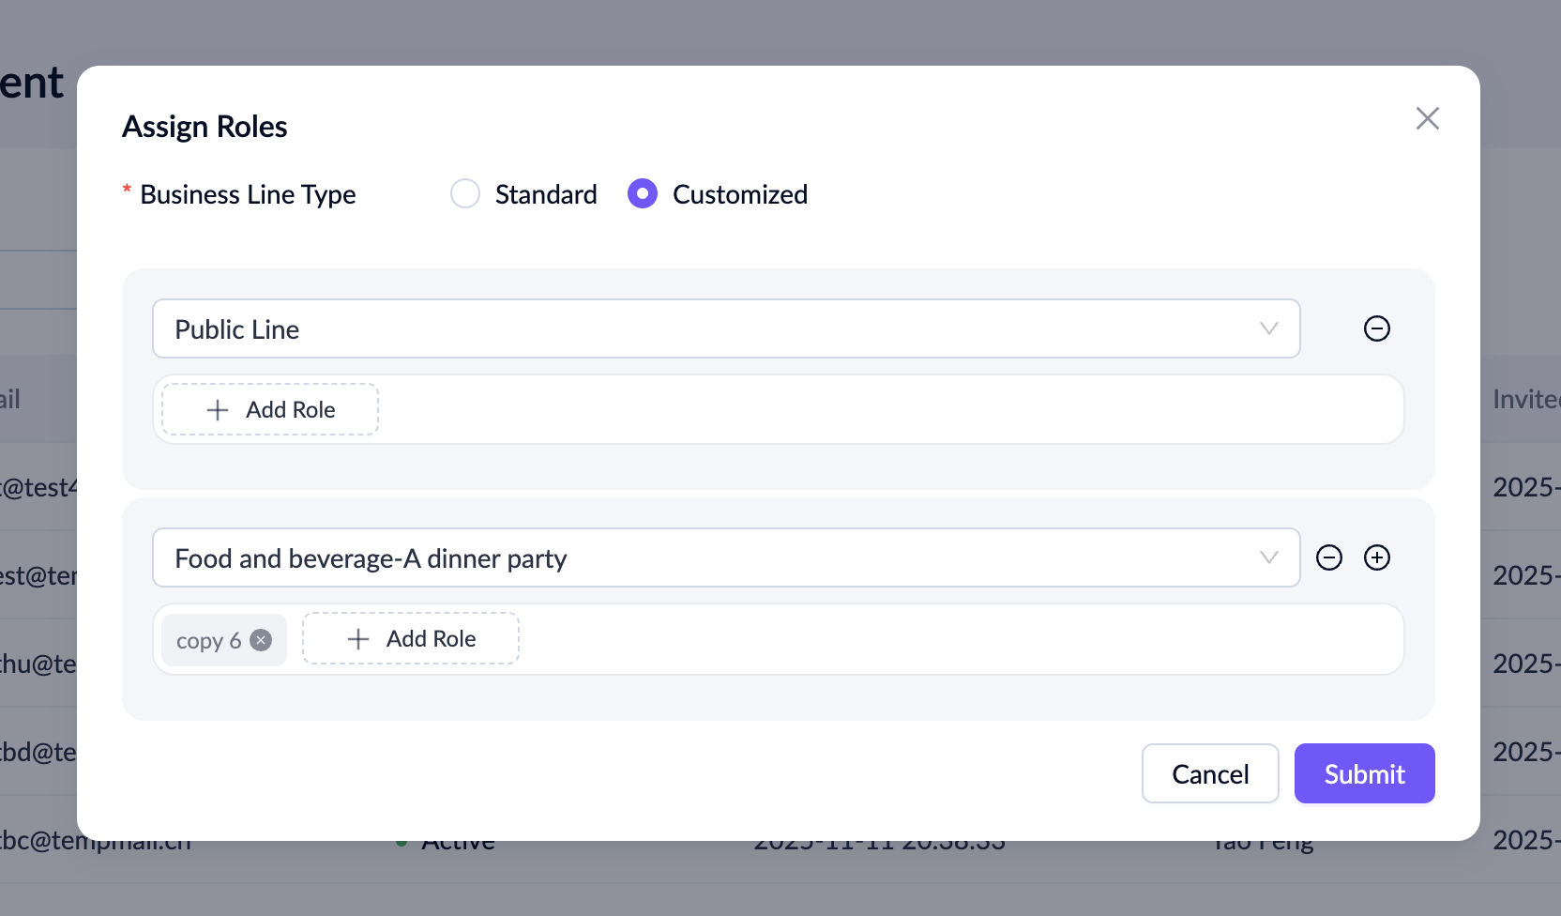1561x916 pixels.
Task: Open the Public Line dropdown
Action: pyautogui.click(x=713, y=329)
